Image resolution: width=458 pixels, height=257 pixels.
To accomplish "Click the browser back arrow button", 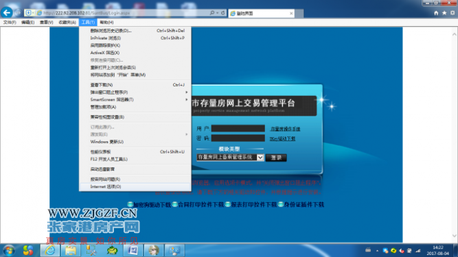I will point(7,12).
